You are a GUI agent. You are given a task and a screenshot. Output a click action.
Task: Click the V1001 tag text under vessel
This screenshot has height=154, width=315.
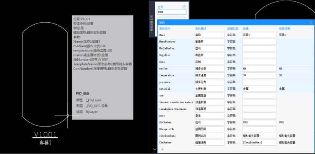(x=45, y=135)
